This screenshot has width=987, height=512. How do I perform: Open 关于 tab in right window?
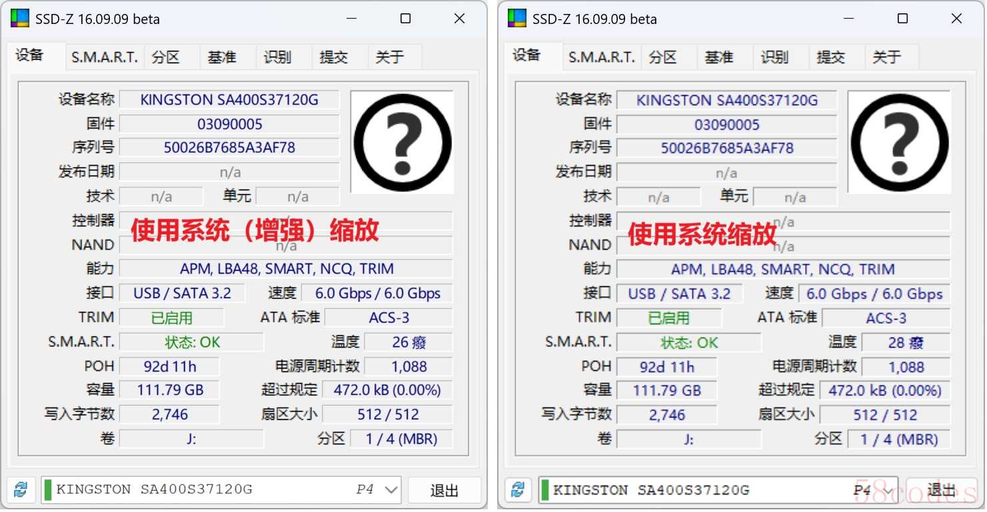coord(886,57)
